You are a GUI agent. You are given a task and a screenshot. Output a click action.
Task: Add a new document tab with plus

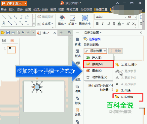(x=61, y=33)
